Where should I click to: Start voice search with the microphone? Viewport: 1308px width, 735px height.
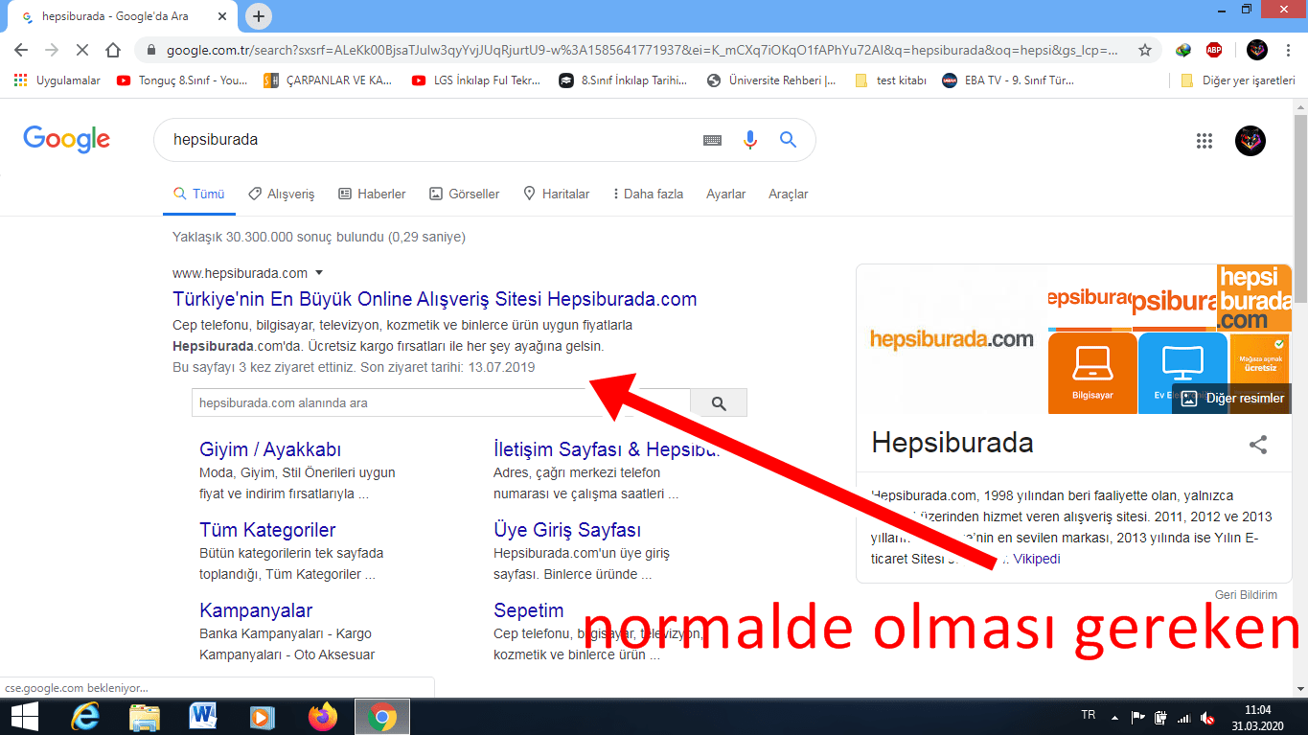pos(750,140)
